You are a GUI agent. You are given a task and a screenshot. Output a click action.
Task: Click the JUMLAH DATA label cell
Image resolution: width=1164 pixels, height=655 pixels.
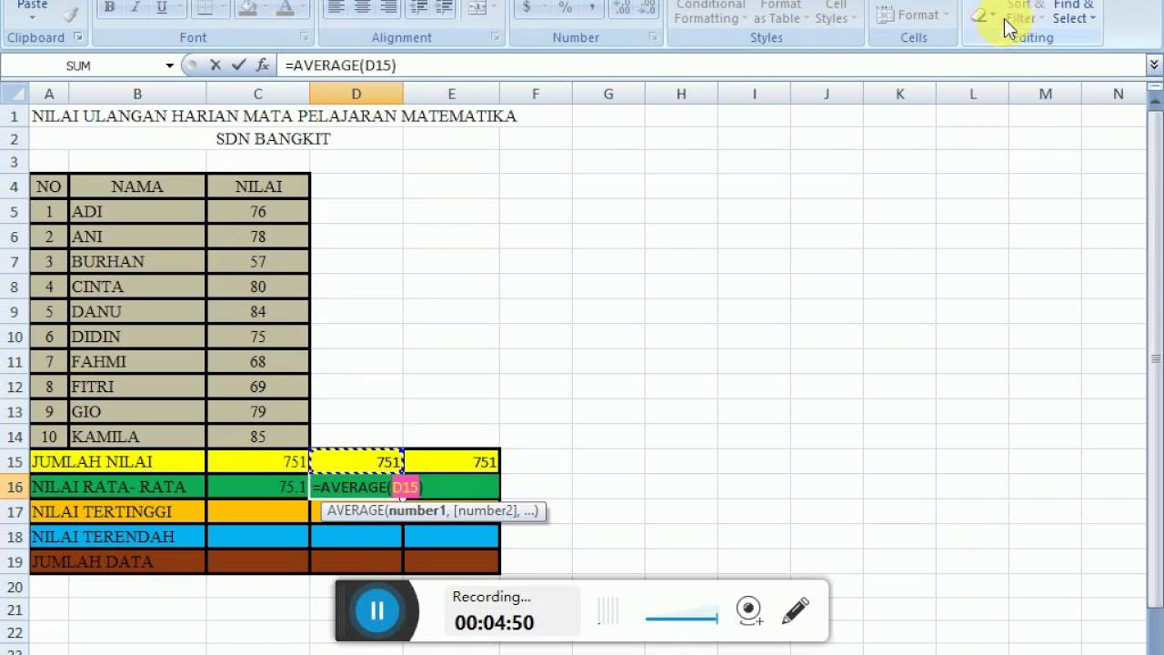coord(118,561)
